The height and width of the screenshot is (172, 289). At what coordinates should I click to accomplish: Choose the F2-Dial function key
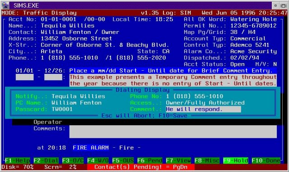pyautogui.click(x=46, y=160)
